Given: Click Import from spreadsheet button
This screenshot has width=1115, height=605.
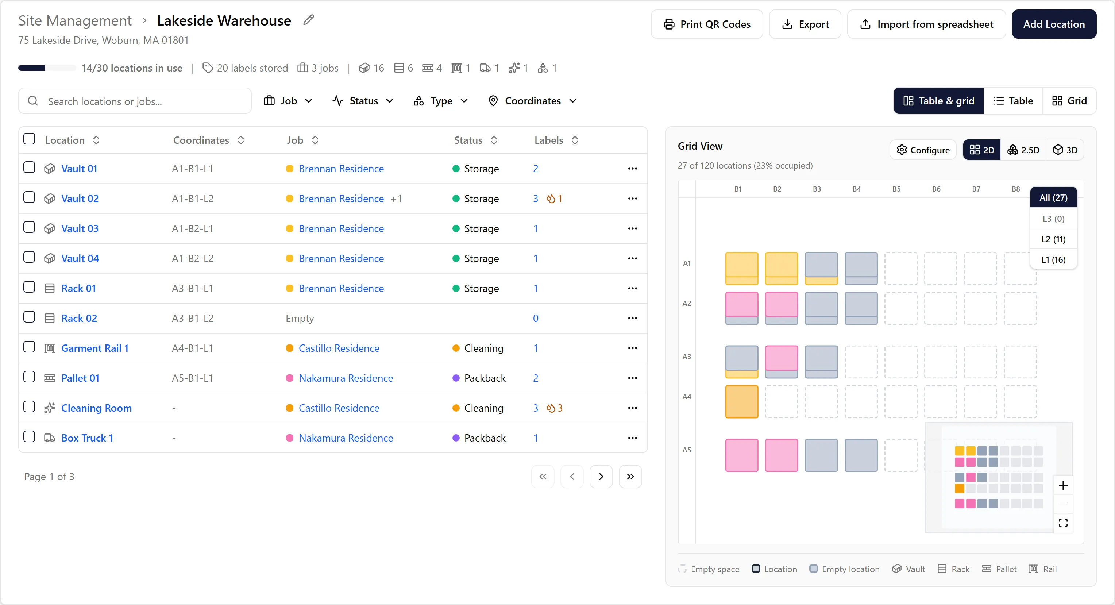Looking at the screenshot, I should [926, 24].
